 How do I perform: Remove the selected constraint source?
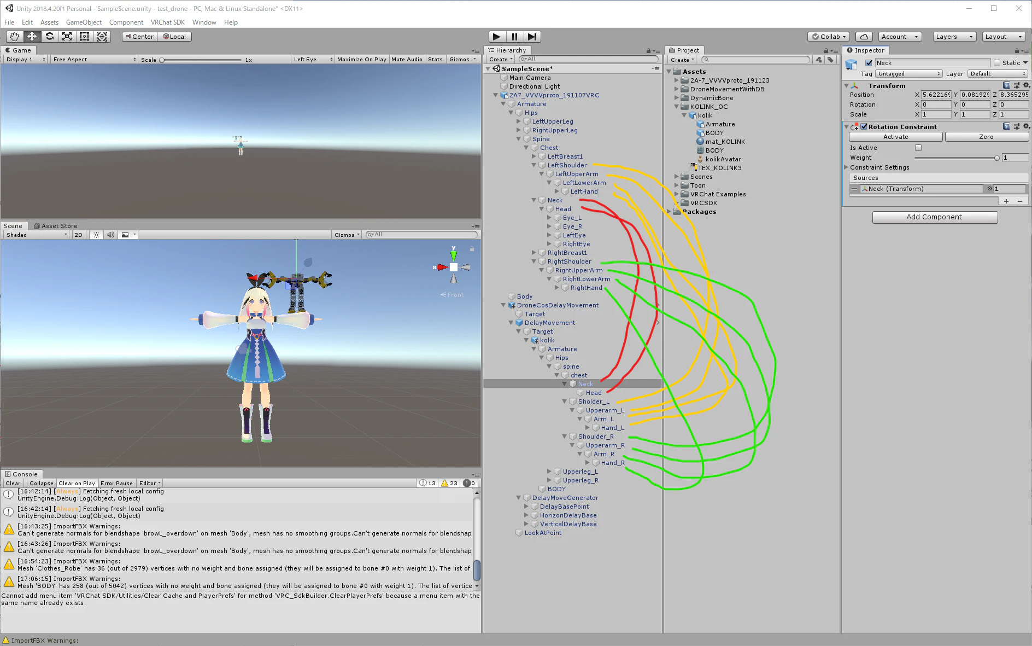(x=1020, y=201)
